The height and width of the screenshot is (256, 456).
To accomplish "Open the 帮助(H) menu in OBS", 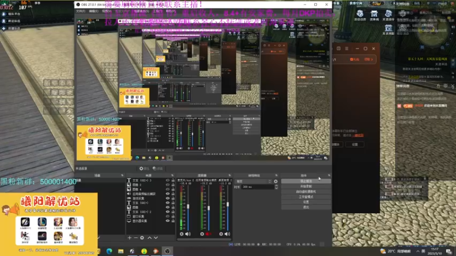I will click(x=170, y=11).
